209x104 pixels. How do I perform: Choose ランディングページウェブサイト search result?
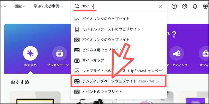pyautogui.click(x=119, y=81)
